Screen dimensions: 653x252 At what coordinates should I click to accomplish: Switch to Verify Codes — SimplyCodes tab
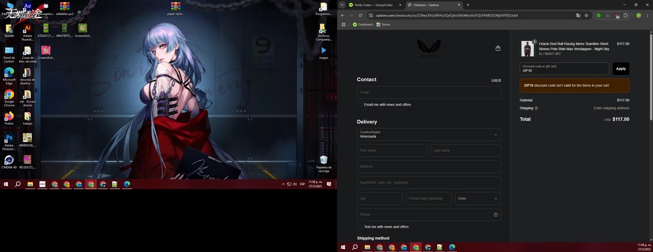click(x=373, y=5)
